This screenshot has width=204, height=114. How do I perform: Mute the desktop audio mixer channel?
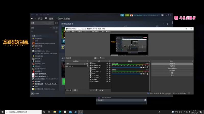(x=144, y=74)
